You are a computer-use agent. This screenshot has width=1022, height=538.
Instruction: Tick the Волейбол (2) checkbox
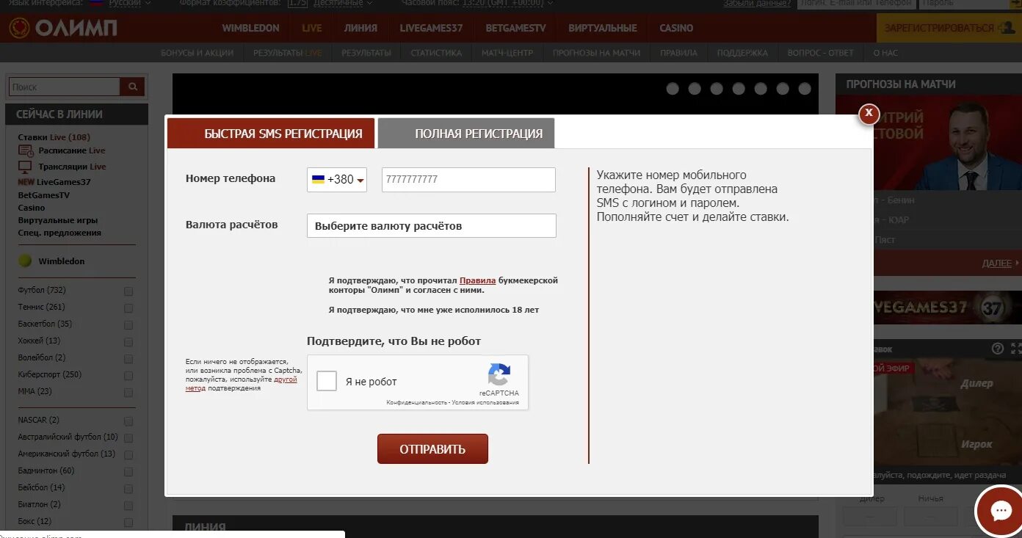(128, 359)
